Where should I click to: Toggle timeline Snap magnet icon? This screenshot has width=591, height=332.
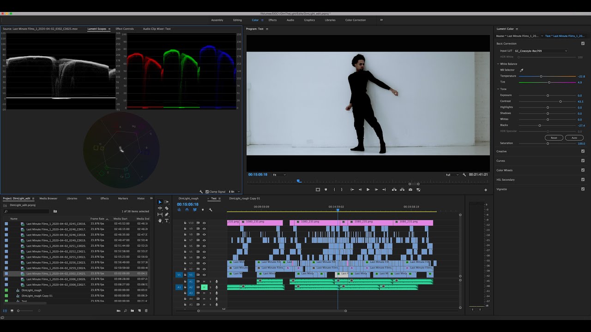click(187, 210)
